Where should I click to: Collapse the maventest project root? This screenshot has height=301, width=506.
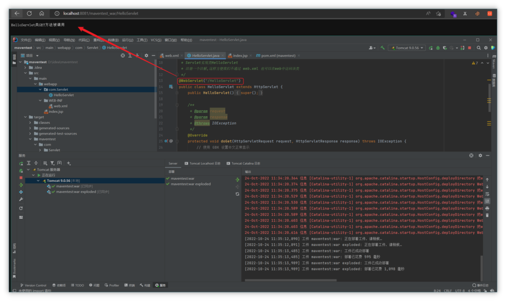tap(21, 62)
